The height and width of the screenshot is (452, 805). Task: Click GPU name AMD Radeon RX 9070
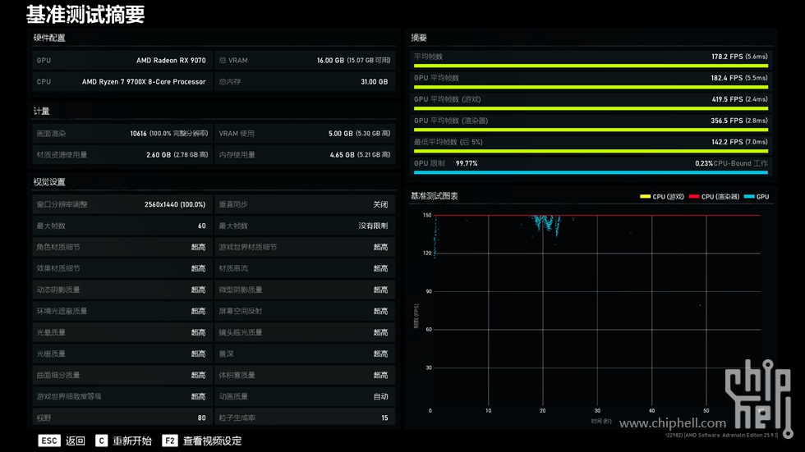tap(171, 61)
